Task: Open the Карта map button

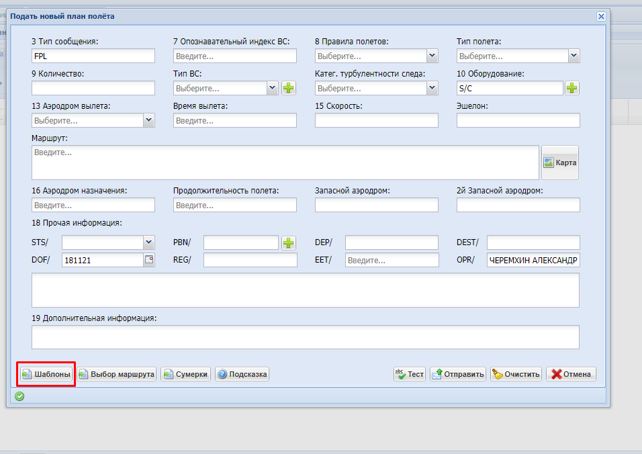Action: (560, 163)
